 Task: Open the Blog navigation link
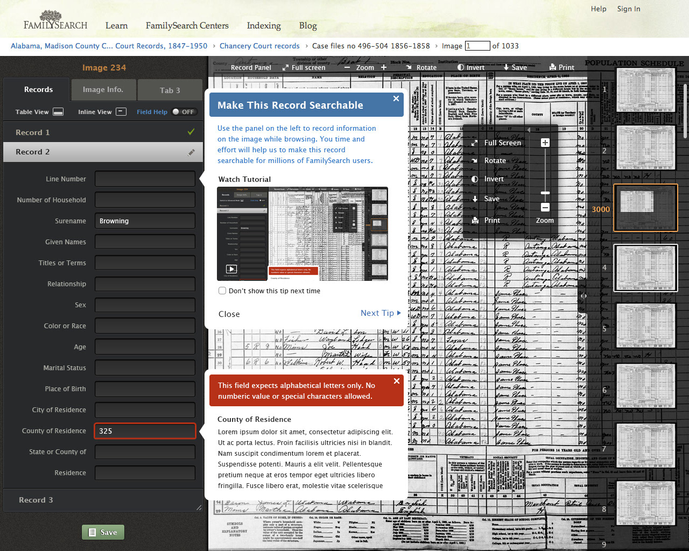(308, 25)
